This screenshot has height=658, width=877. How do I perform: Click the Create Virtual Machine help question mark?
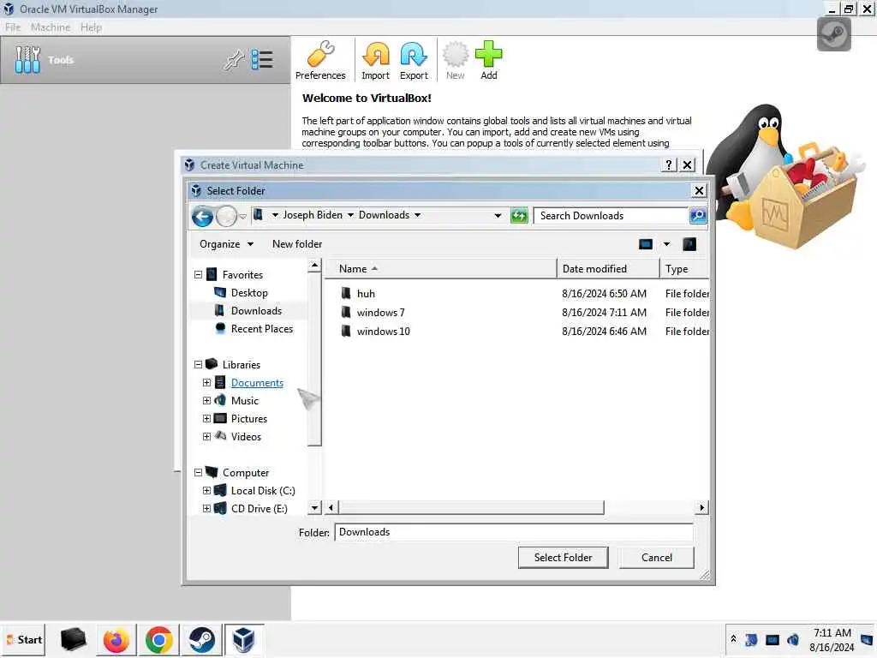pos(668,165)
